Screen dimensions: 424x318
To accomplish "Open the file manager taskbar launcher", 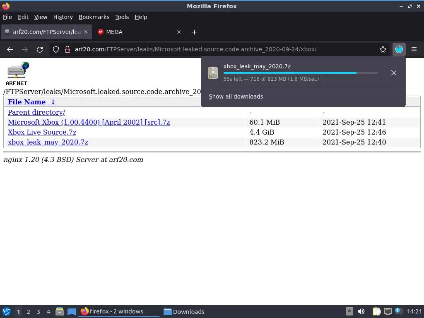I will [x=60, y=311].
